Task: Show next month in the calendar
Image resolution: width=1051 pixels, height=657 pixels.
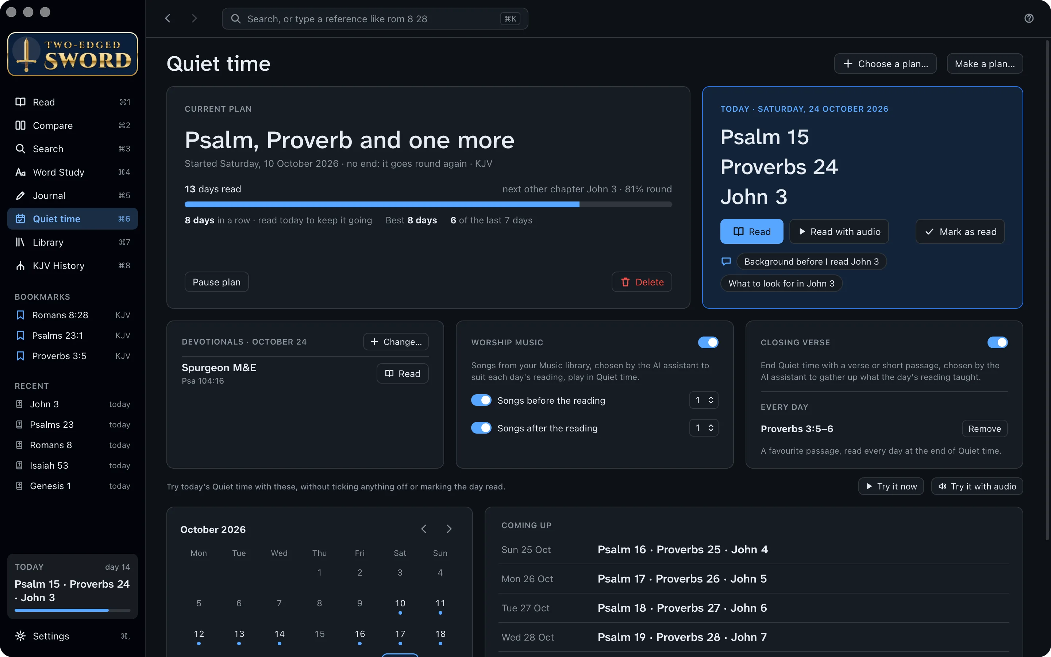Action: click(x=449, y=529)
